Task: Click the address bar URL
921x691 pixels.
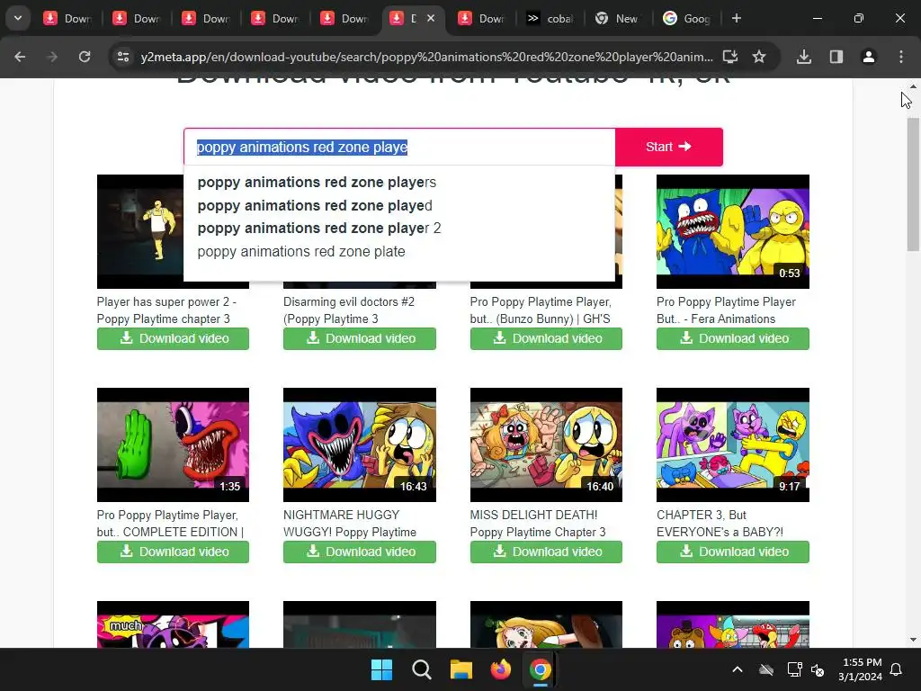Action: pyautogui.click(x=426, y=57)
